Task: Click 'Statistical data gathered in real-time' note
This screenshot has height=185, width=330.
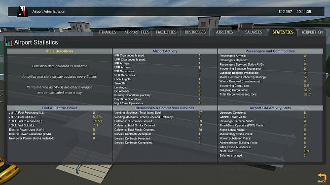Action: pos(59,66)
